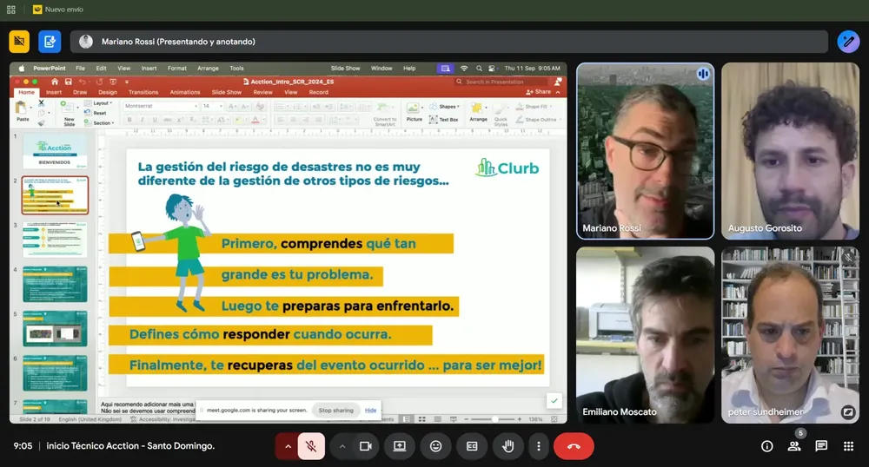Expand the video settings arrow
This screenshot has width=869, height=467.
coord(342,446)
